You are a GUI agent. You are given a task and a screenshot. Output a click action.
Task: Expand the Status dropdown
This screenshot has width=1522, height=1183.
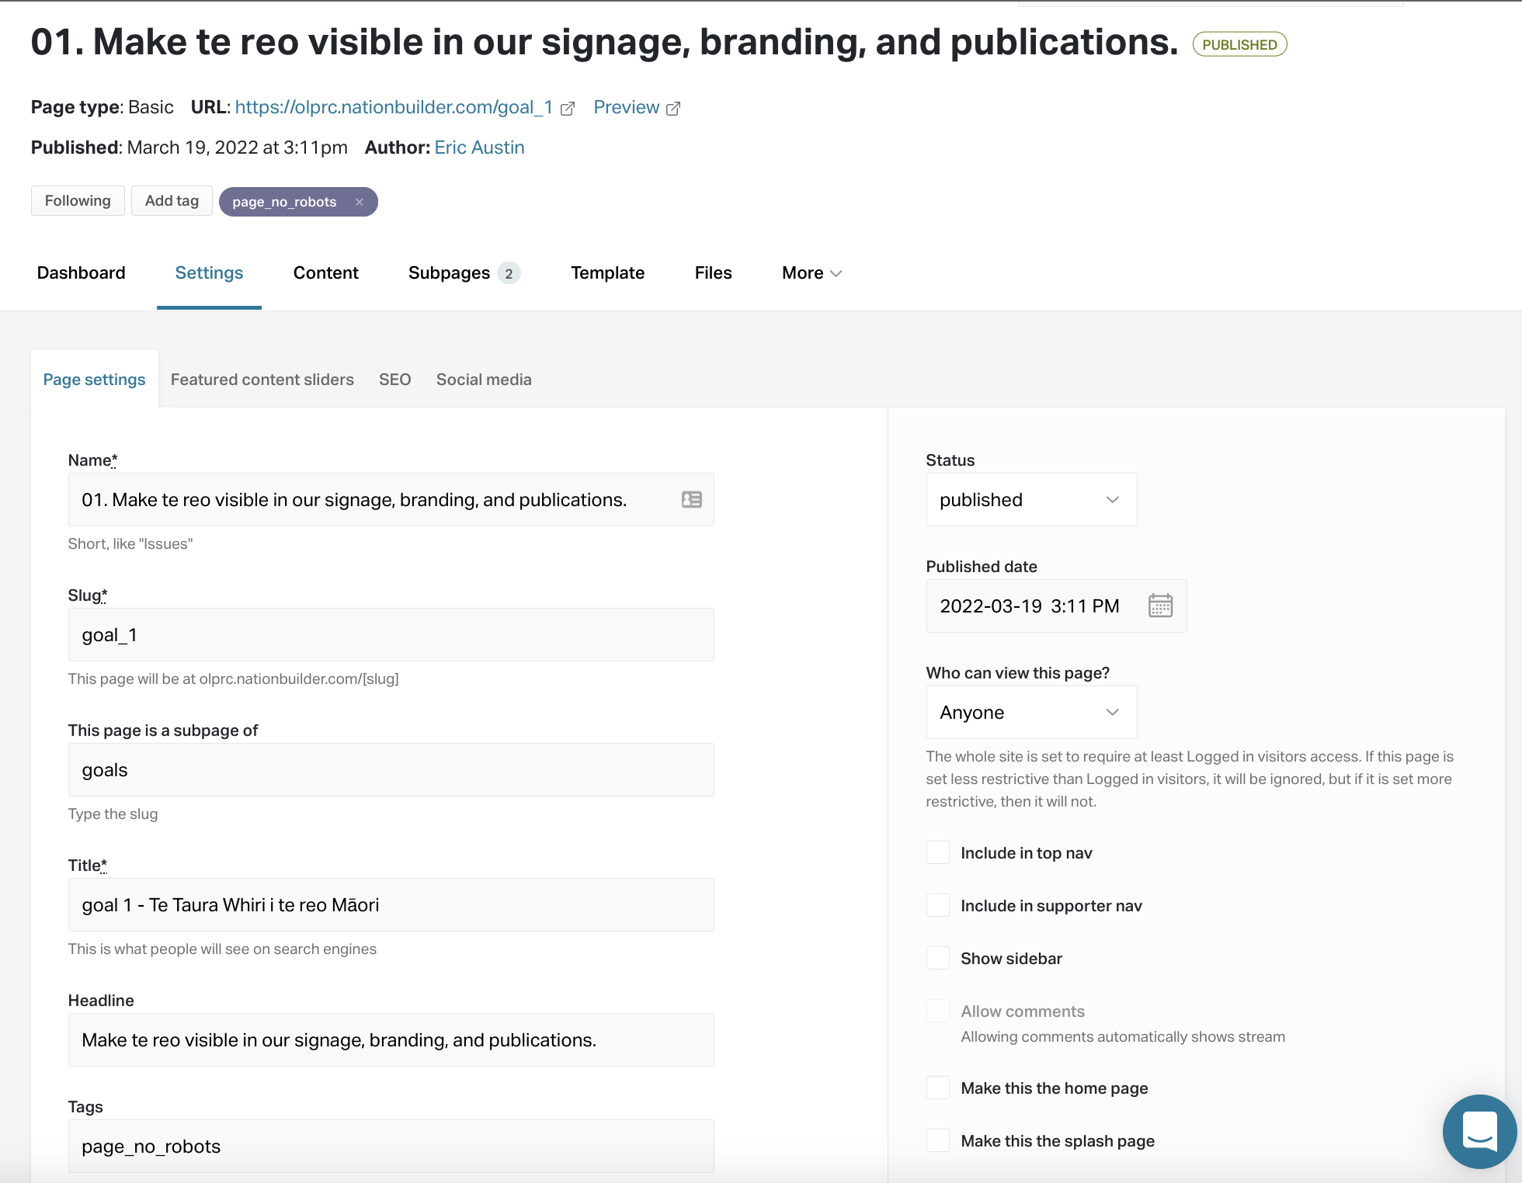(x=1031, y=500)
